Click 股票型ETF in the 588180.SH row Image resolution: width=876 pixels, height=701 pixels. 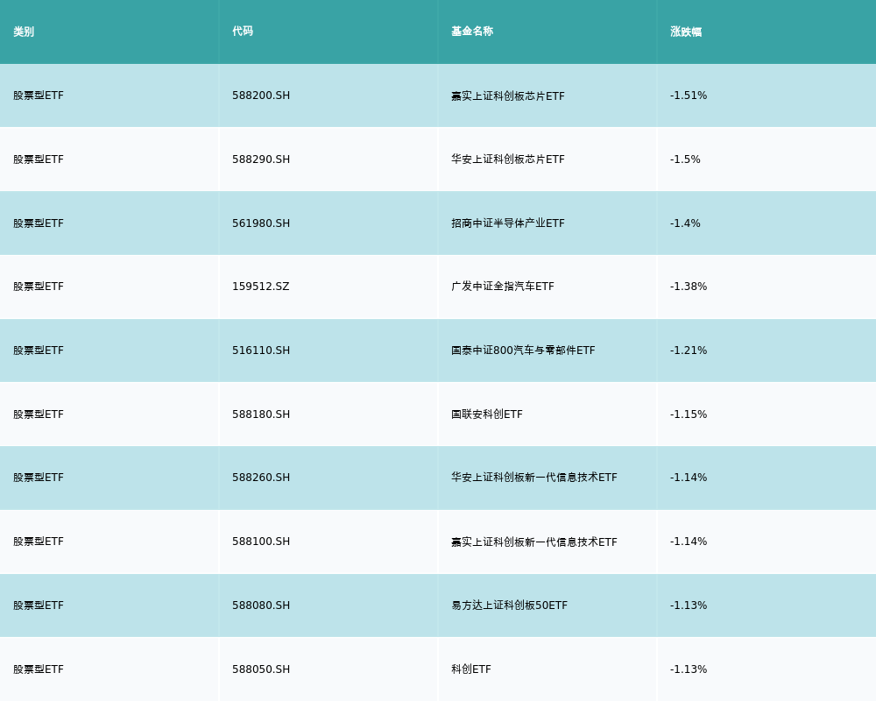[39, 414]
